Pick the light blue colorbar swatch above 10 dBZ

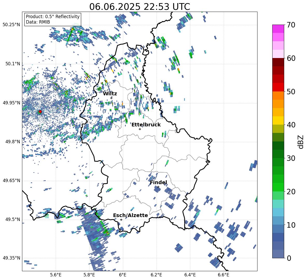coord(278,220)
